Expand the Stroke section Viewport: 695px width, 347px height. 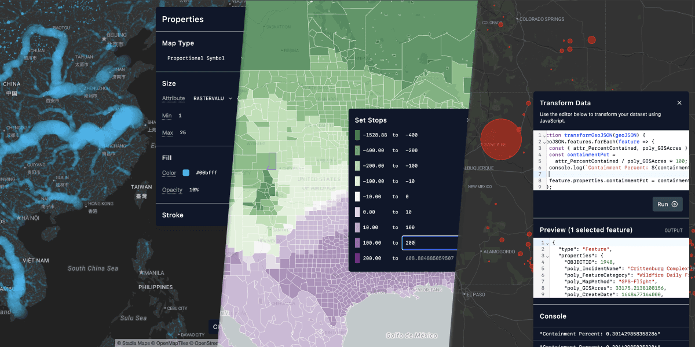[173, 215]
